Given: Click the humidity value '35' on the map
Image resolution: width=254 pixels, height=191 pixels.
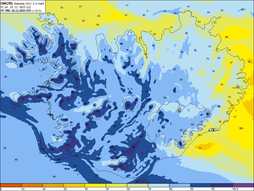Looking at the screenshot, I should 249,62.
